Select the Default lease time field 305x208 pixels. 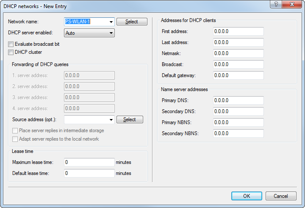[89, 173]
